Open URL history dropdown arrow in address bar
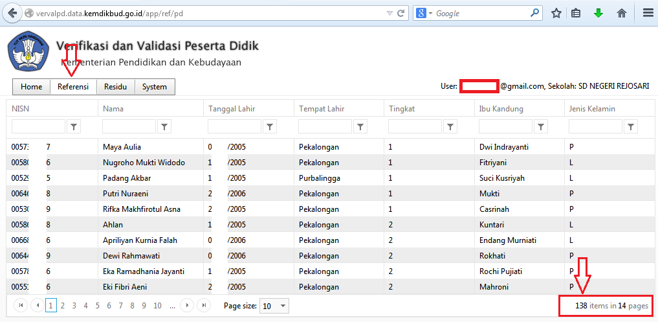The height and width of the screenshot is (322, 658). coord(389,13)
